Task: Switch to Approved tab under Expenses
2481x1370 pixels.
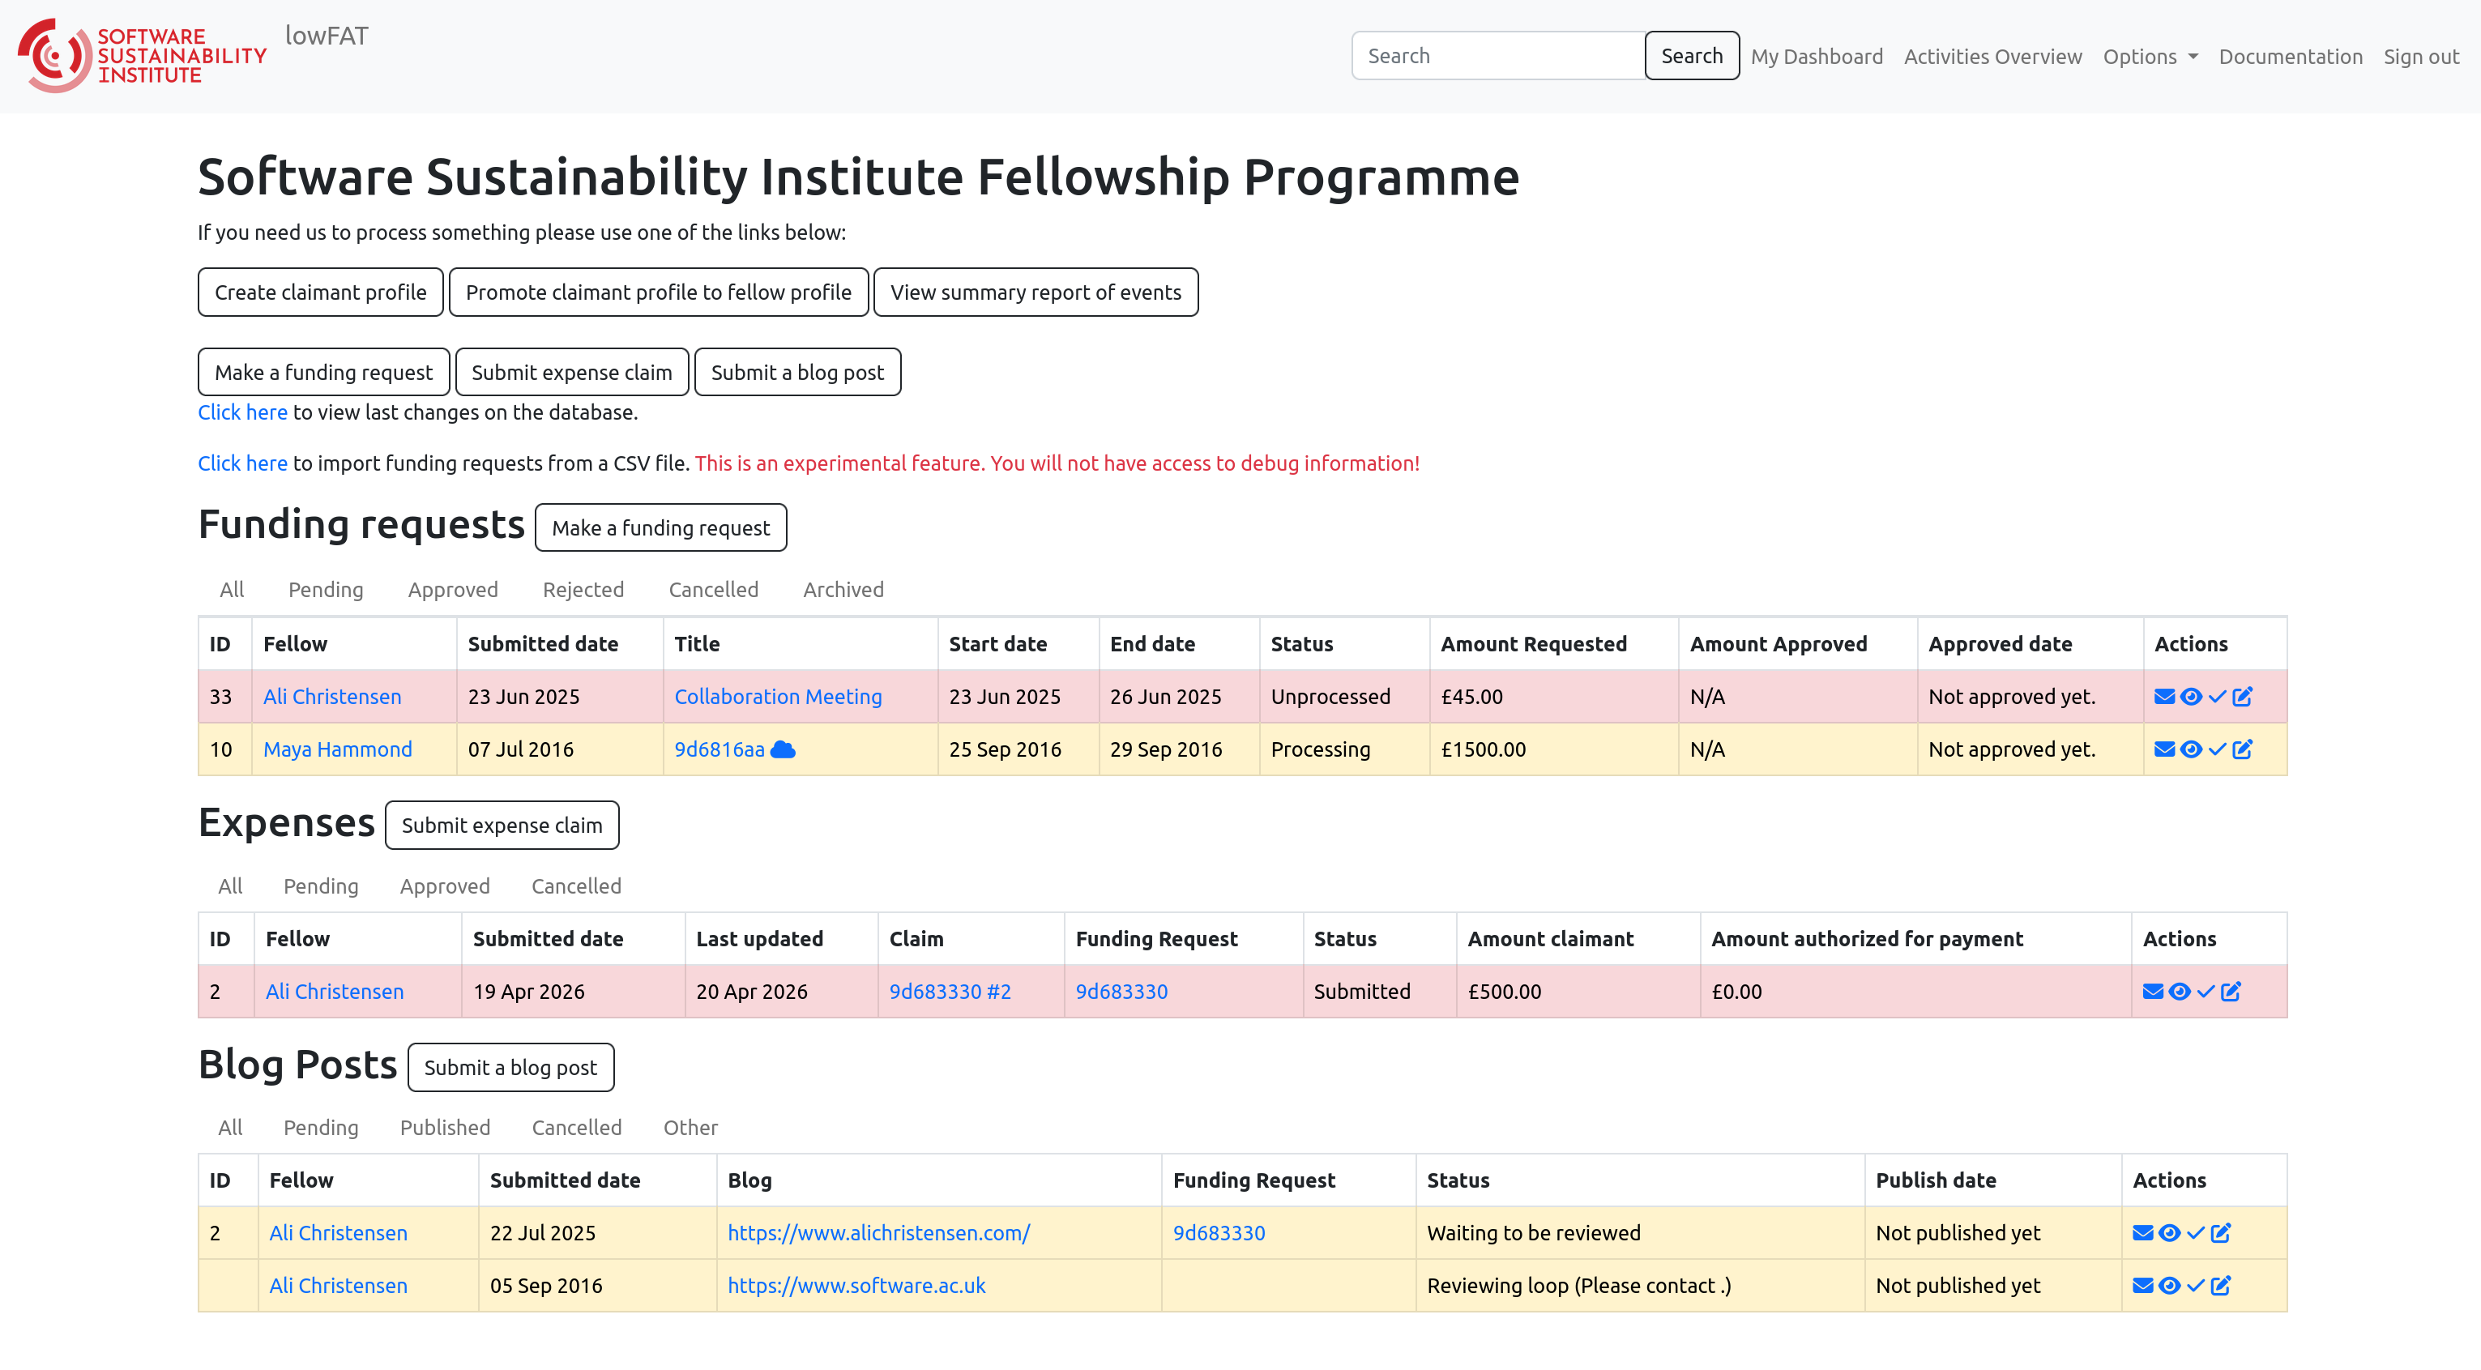Action: (x=445, y=886)
